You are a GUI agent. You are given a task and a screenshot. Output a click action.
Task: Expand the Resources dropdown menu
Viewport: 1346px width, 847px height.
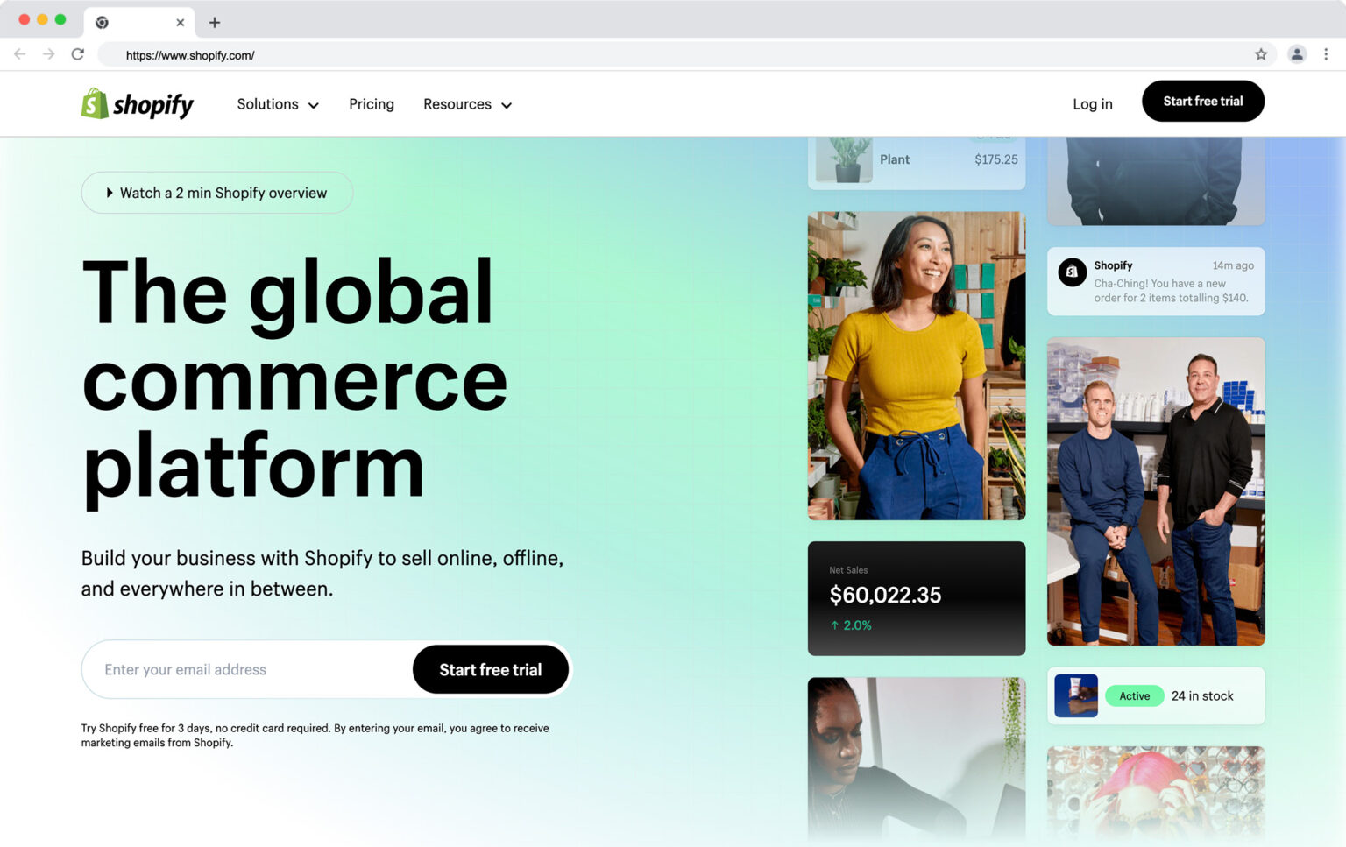tap(467, 104)
